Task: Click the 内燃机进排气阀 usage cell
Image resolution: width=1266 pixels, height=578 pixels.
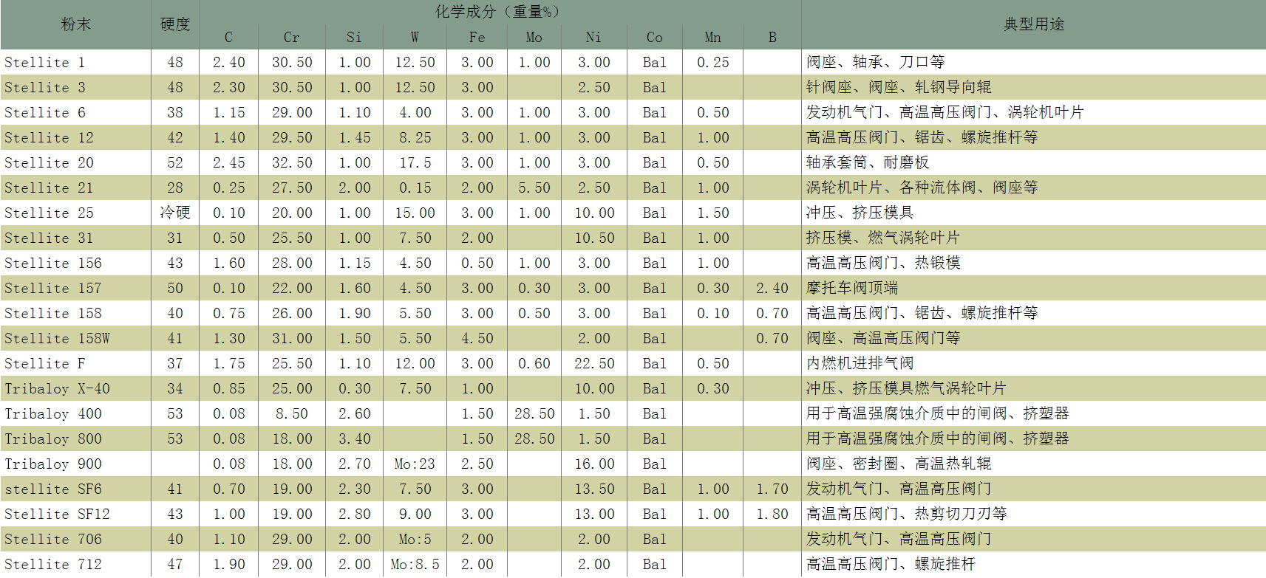Action: [860, 364]
